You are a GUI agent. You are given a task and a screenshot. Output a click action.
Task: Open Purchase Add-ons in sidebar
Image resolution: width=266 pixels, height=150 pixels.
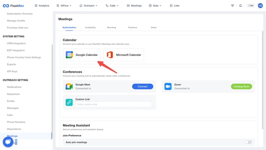pyautogui.click(x=17, y=28)
